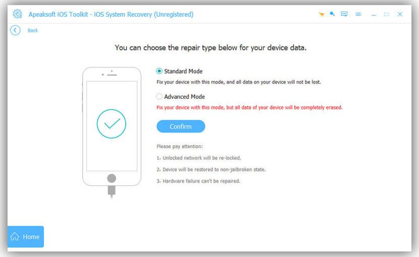This screenshot has height=257, width=419.
Task: Click the Advanced Mode label text
Action: tap(184, 97)
